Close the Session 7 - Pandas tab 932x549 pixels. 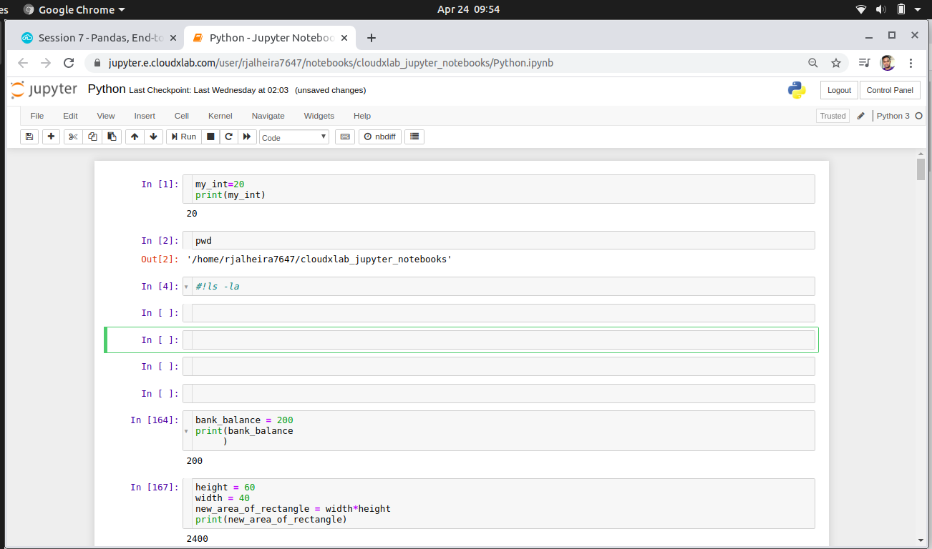click(x=173, y=38)
